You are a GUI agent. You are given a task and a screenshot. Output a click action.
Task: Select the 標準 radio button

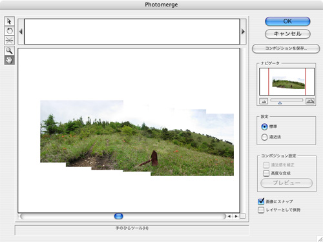click(264, 126)
